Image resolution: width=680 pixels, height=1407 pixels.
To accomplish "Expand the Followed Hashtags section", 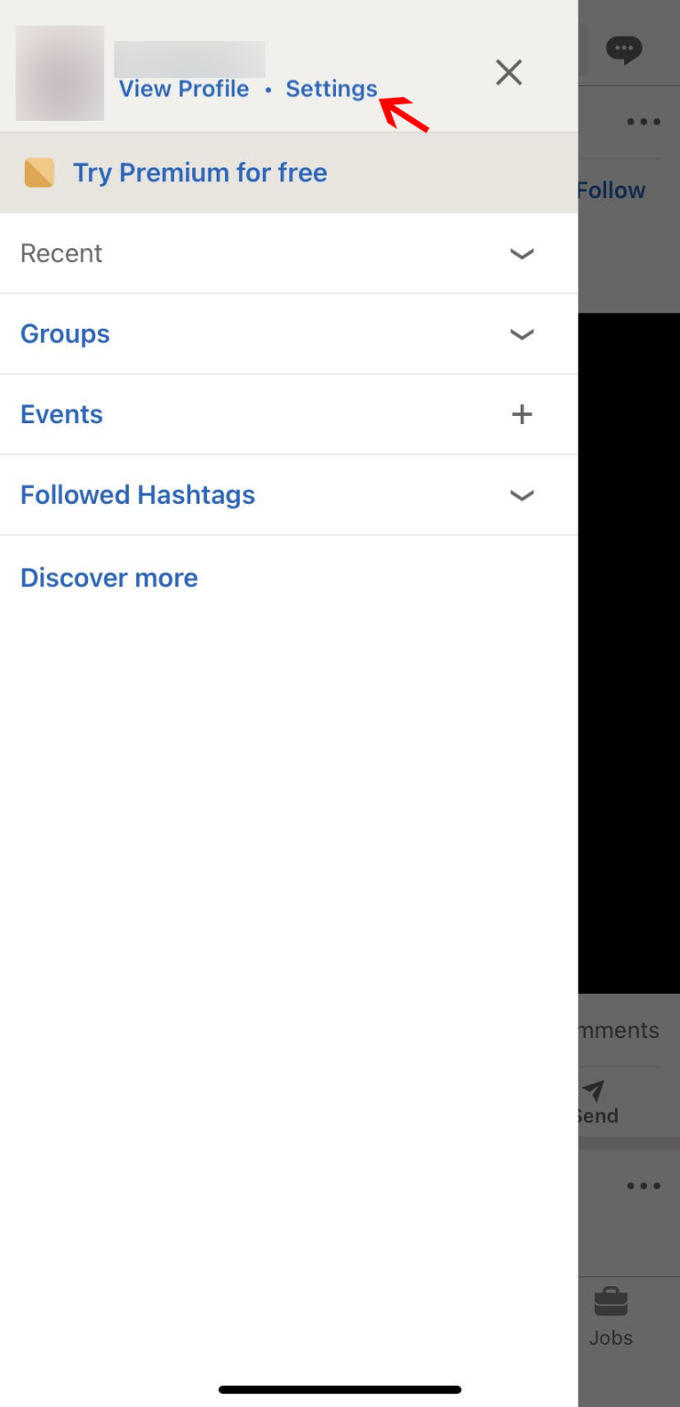I will coord(521,495).
